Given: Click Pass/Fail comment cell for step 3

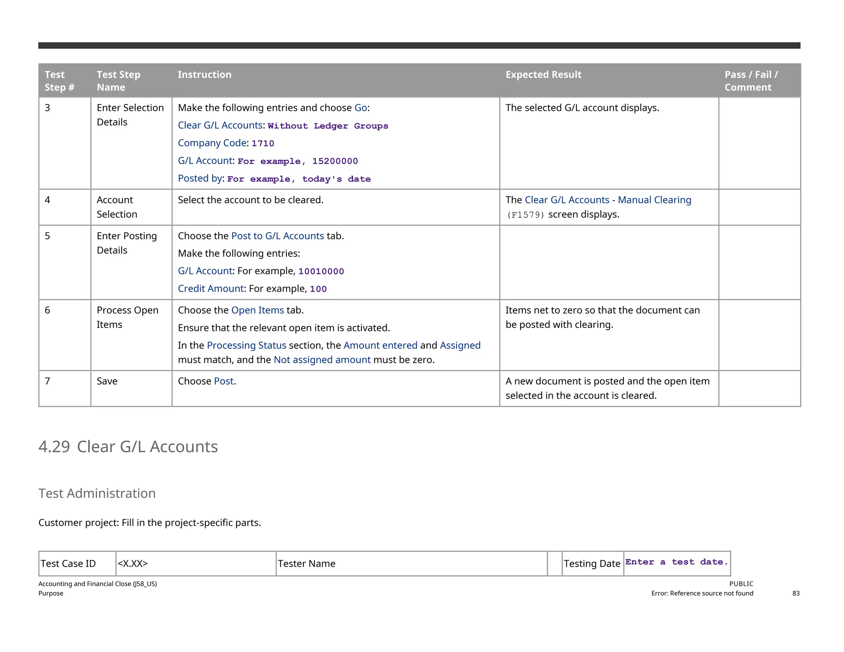Looking at the screenshot, I should [759, 143].
